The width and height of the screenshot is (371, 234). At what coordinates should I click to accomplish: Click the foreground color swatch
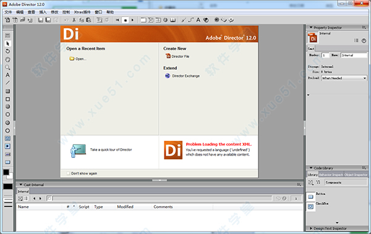pos(6,172)
